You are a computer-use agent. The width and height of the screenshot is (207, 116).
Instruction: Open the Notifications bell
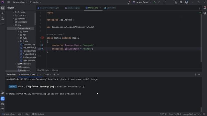[205, 8]
